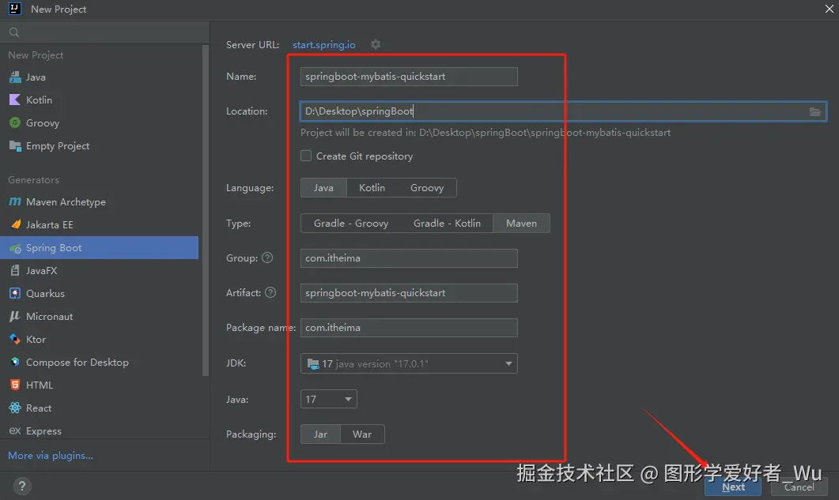
Task: Click the Quarkus icon
Action: point(15,294)
